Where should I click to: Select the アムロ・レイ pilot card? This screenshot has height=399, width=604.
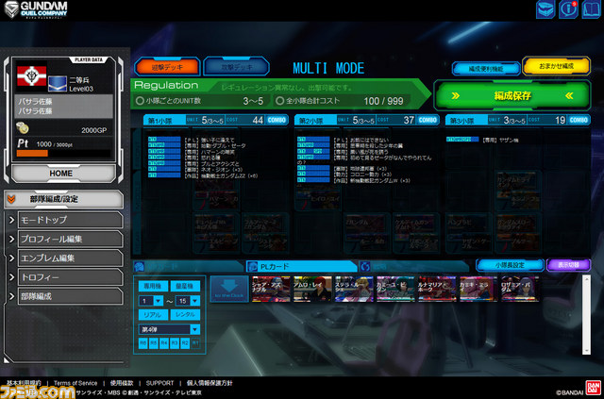[312, 289]
